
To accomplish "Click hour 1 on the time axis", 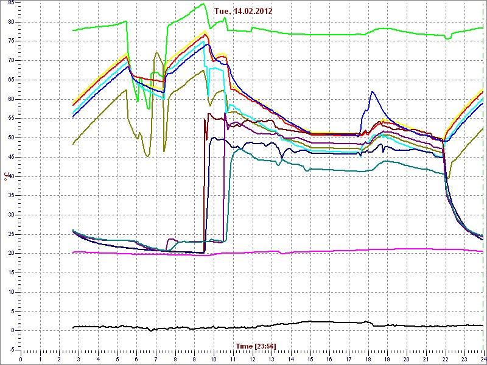I will [40, 360].
